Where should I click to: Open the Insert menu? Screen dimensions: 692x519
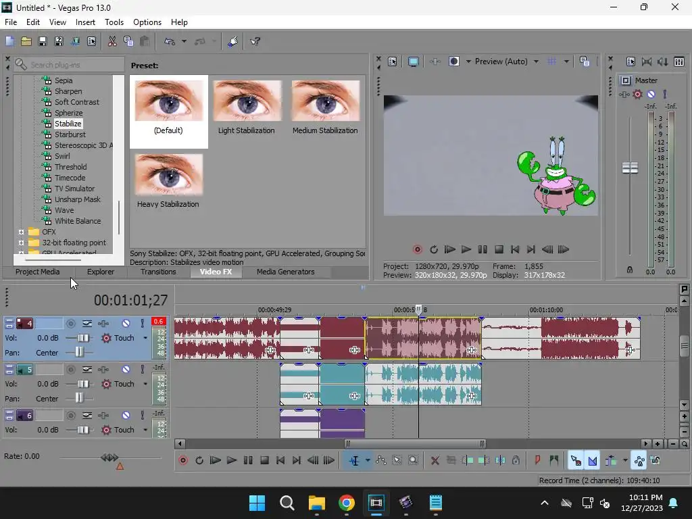click(x=85, y=22)
